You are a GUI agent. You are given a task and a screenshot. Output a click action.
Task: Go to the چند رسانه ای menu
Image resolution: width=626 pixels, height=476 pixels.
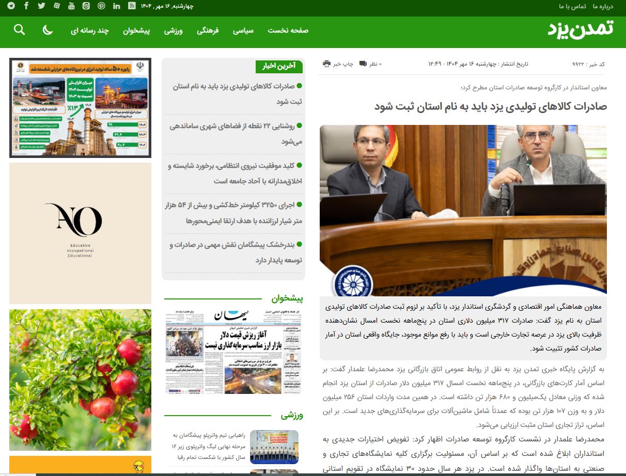click(90, 30)
